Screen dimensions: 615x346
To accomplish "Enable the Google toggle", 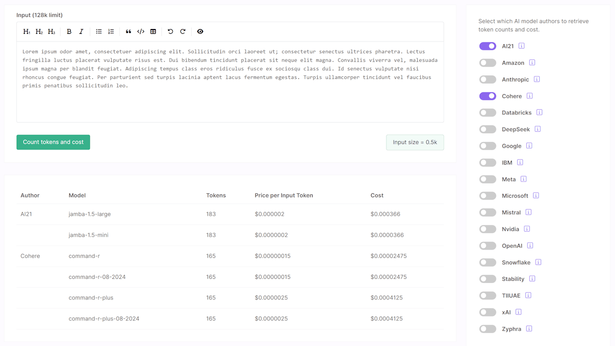I will (x=487, y=146).
